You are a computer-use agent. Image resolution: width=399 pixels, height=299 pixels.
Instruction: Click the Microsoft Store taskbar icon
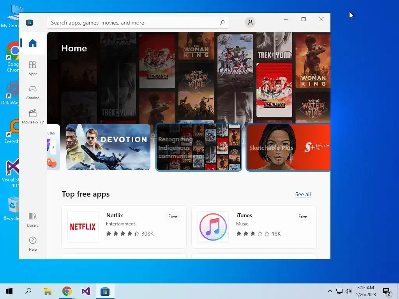click(105, 291)
